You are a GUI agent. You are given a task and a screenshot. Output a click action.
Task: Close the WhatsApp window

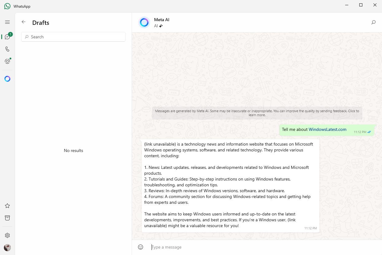coord(375,5)
